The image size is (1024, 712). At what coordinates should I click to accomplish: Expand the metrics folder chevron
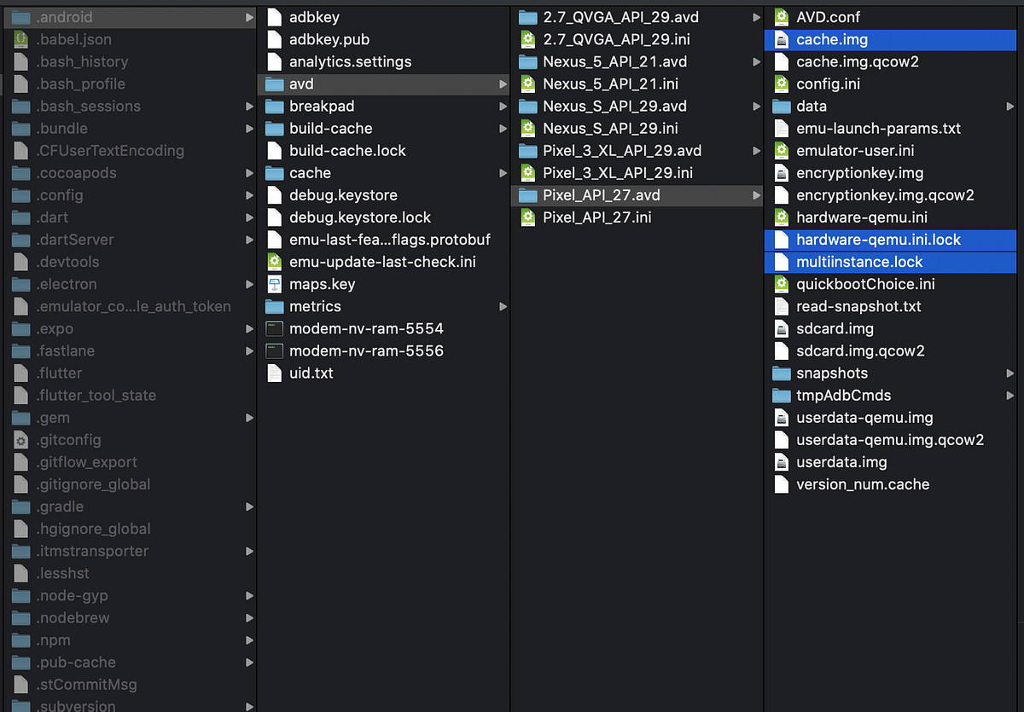[x=502, y=306]
